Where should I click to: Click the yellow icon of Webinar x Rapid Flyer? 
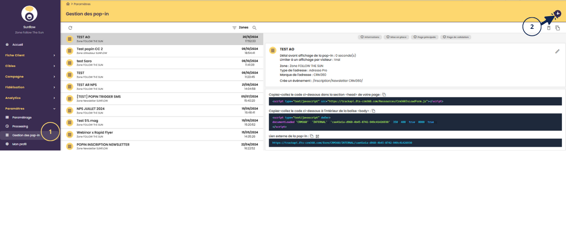(70, 134)
